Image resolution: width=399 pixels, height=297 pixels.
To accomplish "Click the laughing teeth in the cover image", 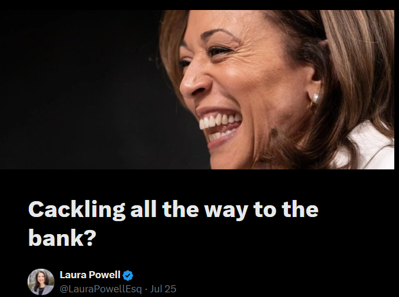I will click(220, 122).
